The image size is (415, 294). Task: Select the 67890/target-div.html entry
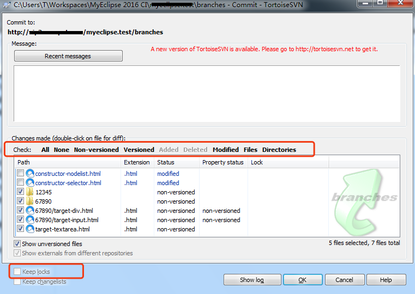(x=64, y=211)
